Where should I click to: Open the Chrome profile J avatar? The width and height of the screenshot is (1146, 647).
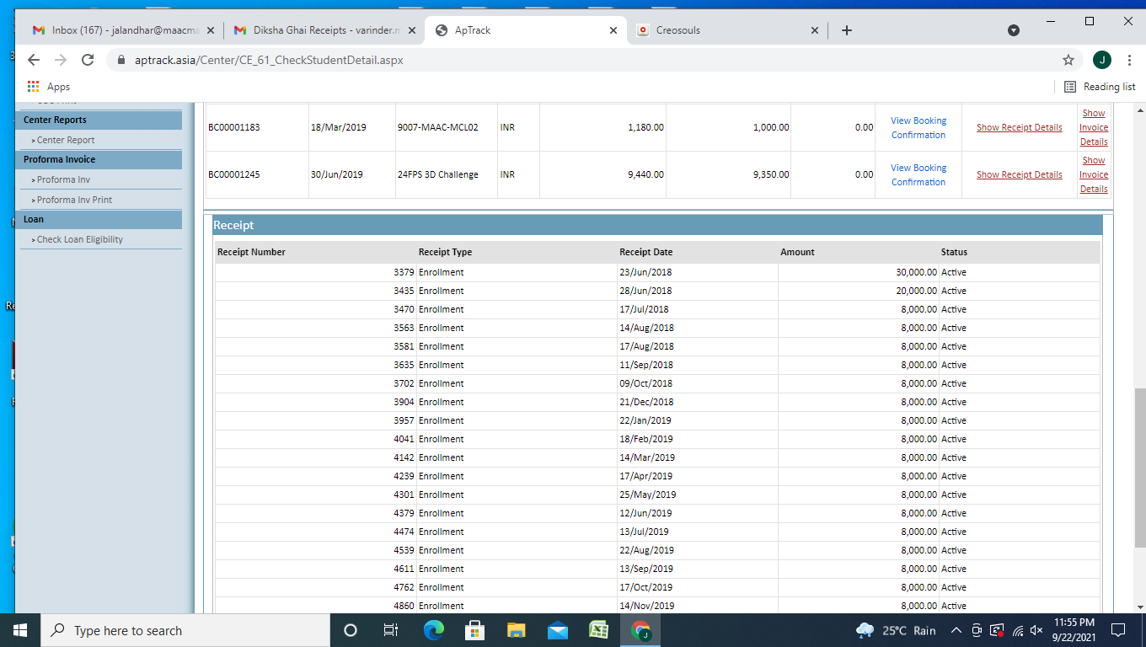click(x=1101, y=60)
